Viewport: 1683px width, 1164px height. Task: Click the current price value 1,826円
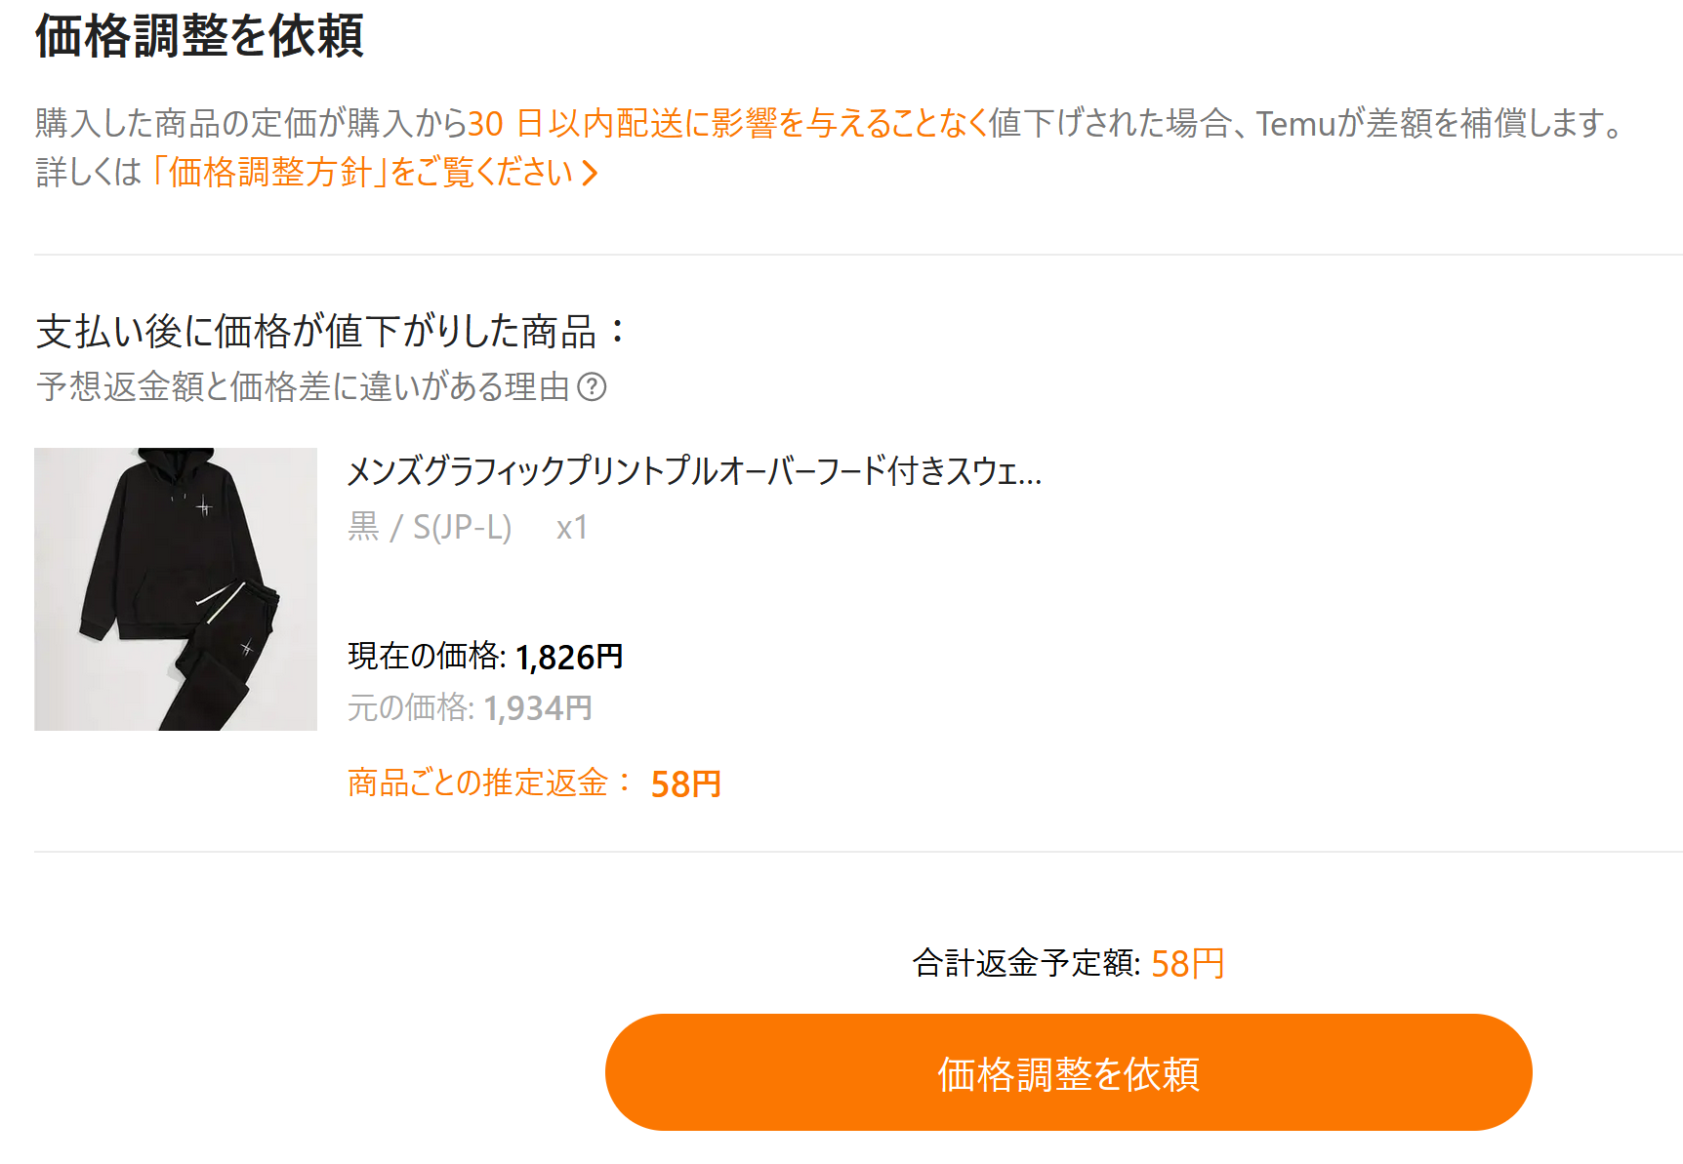pyautogui.click(x=569, y=657)
